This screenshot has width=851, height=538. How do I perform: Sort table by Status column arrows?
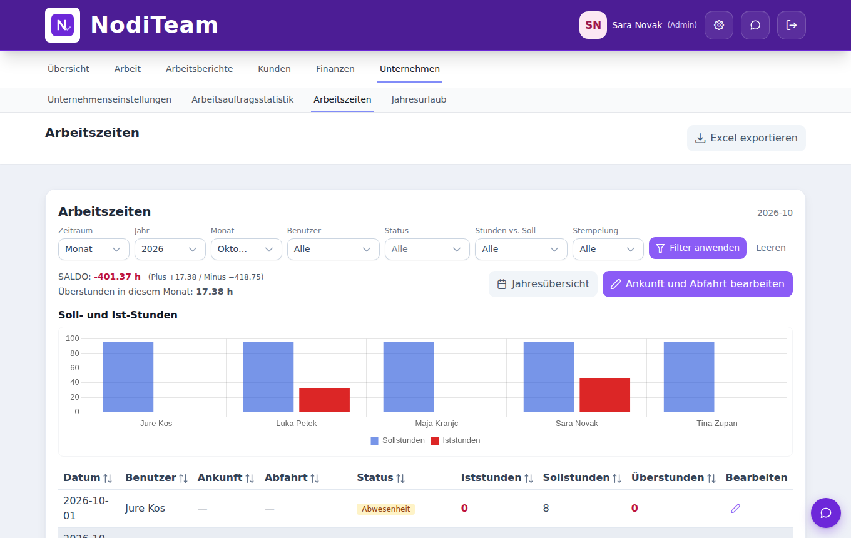[x=400, y=478]
